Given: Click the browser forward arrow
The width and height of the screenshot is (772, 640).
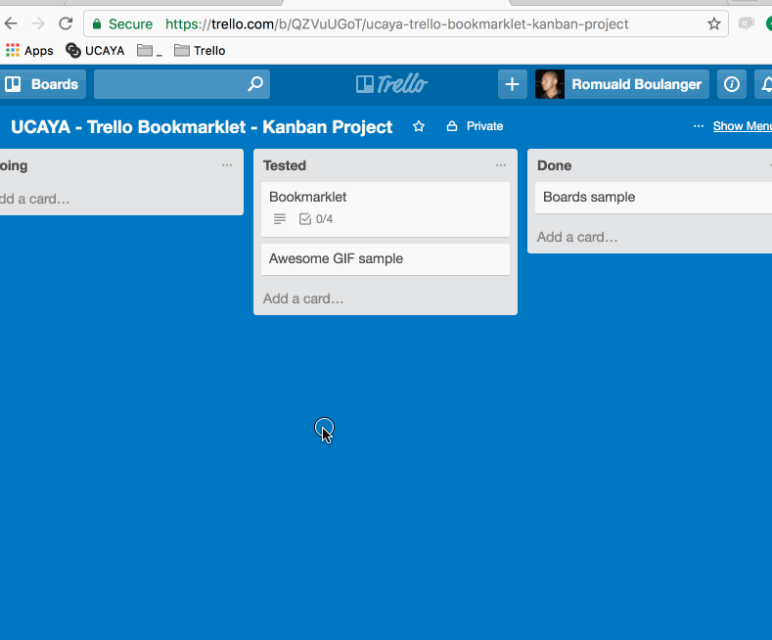Looking at the screenshot, I should tap(38, 23).
